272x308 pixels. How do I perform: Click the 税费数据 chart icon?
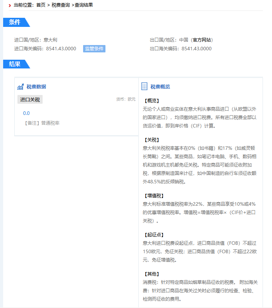coord(20,87)
